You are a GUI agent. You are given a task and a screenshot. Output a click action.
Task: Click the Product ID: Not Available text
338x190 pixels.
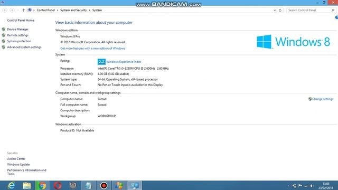pyautogui.click(x=77, y=130)
